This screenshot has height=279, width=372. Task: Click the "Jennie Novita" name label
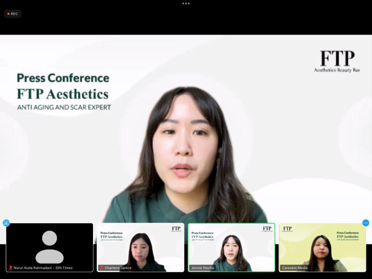[x=202, y=268]
